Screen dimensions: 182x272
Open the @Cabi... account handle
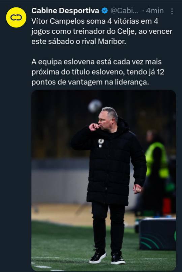point(124,11)
